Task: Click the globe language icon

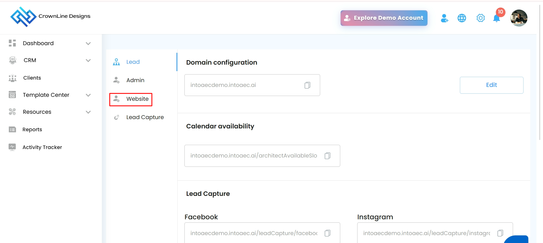Action: (462, 18)
